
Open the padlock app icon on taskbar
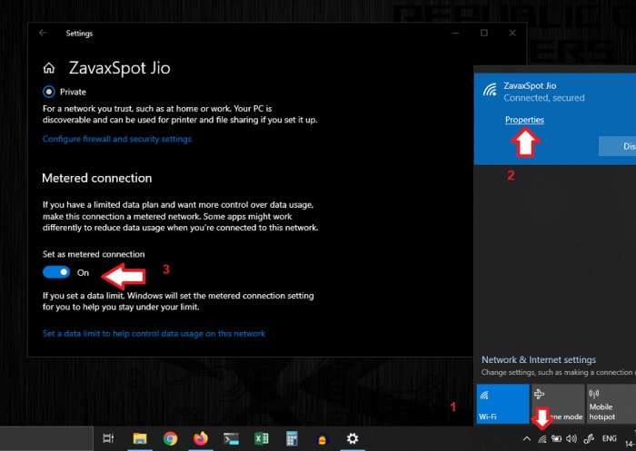click(322, 439)
